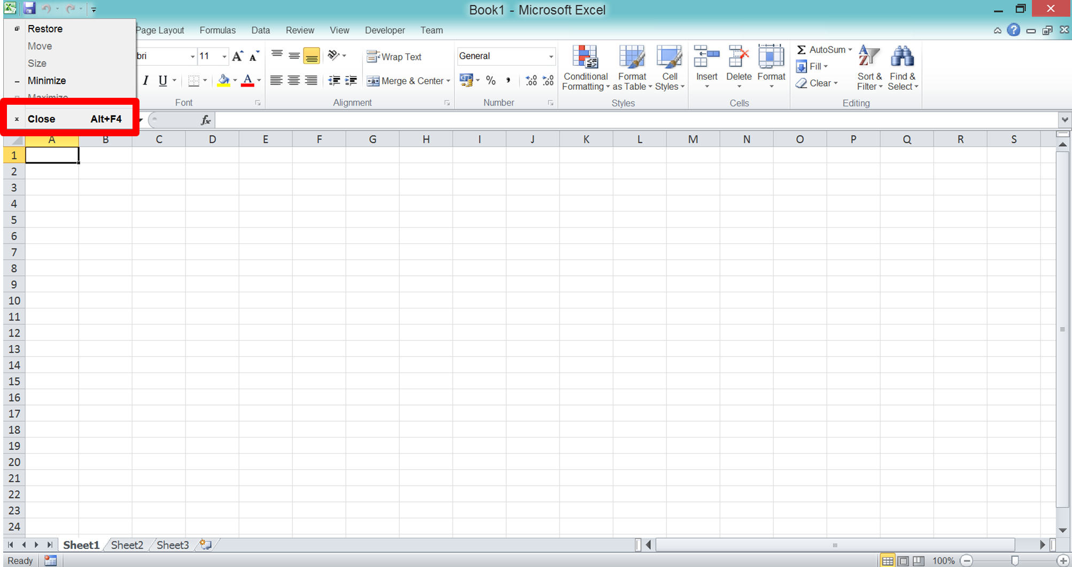This screenshot has width=1072, height=567.
Task: Toggle Middle Align
Action: [x=294, y=56]
